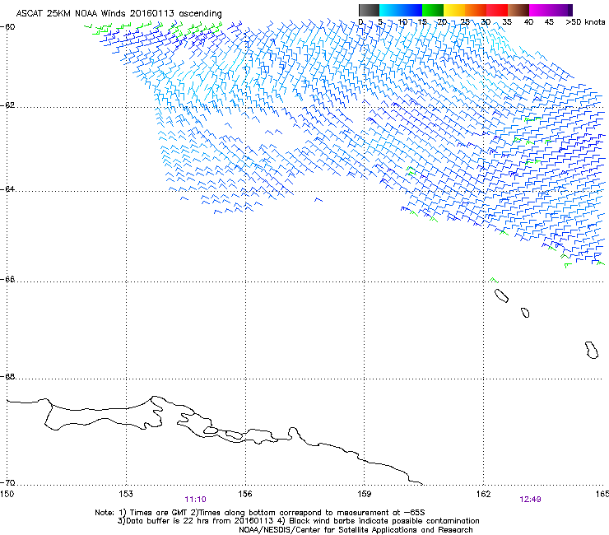Click the brown 35-40 knots legend segment
The image size is (609, 535).
tap(518, 10)
